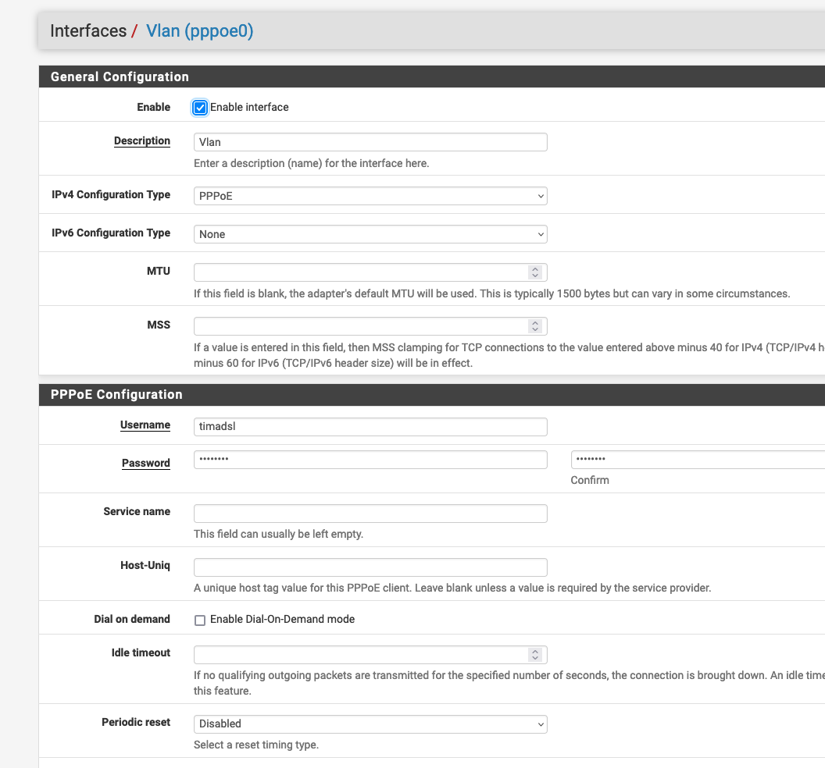
Task: Click into the MSS input field
Action: 359,325
